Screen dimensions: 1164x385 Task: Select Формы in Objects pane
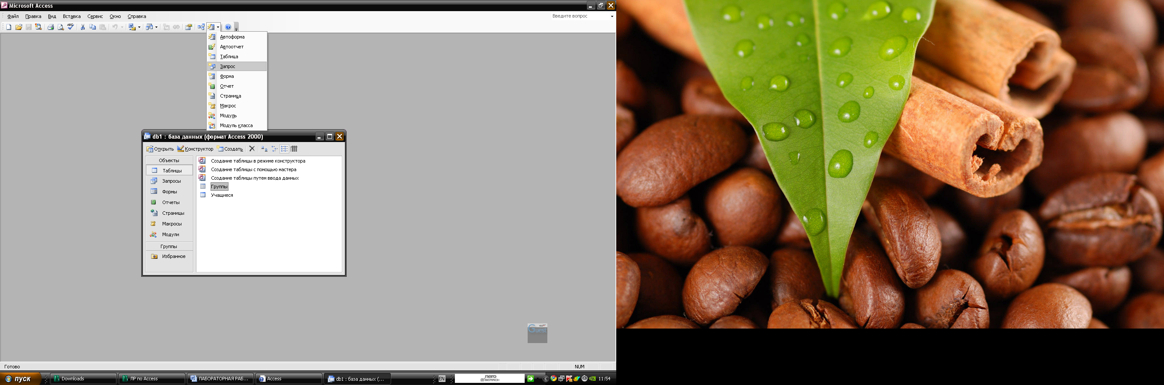tap(169, 192)
